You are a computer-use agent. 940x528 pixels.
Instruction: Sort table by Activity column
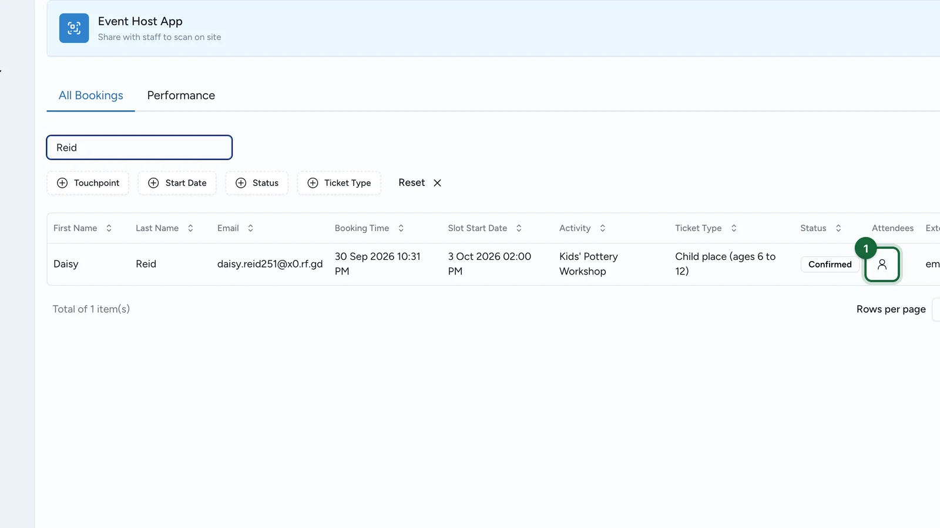(x=582, y=228)
